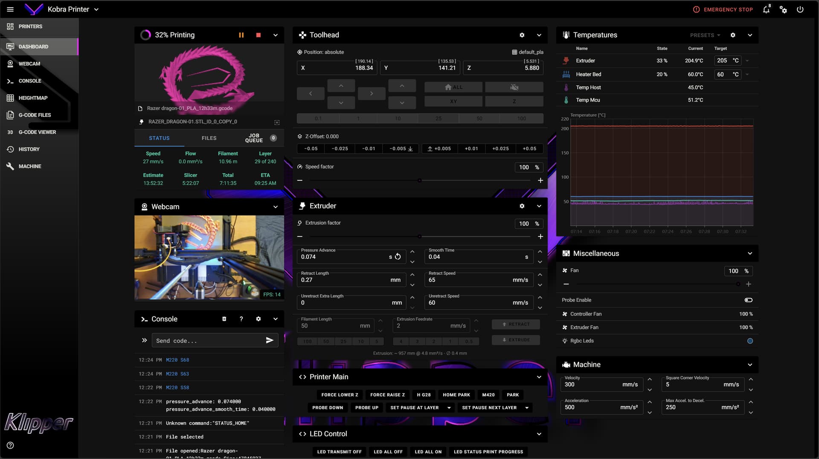
Task: Collapse the print status card
Action: pos(276,35)
